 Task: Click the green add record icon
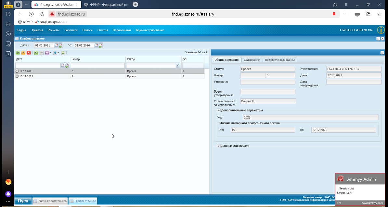pos(18,53)
